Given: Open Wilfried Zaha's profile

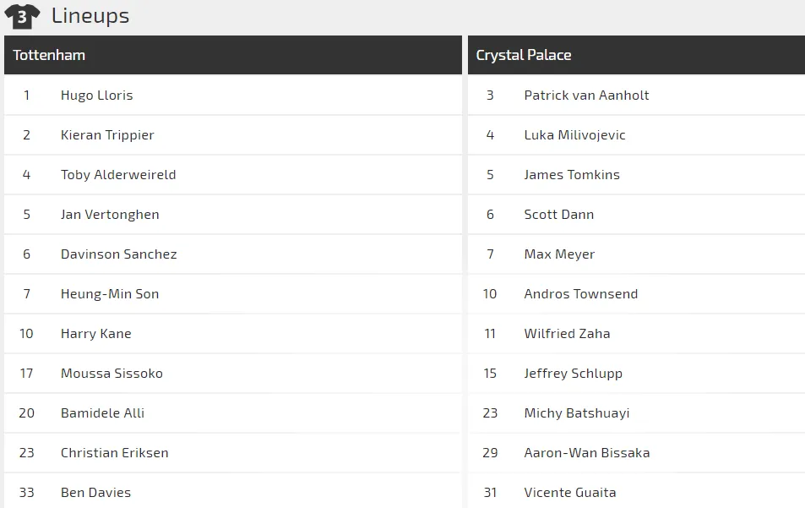Looking at the screenshot, I should tap(567, 334).
